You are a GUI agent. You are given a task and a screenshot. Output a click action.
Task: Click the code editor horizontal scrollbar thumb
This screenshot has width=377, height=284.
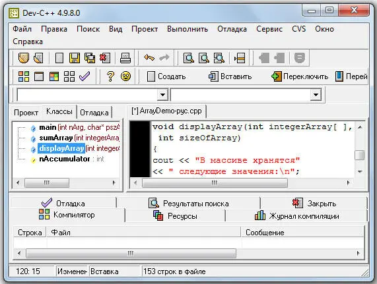tap(215, 183)
